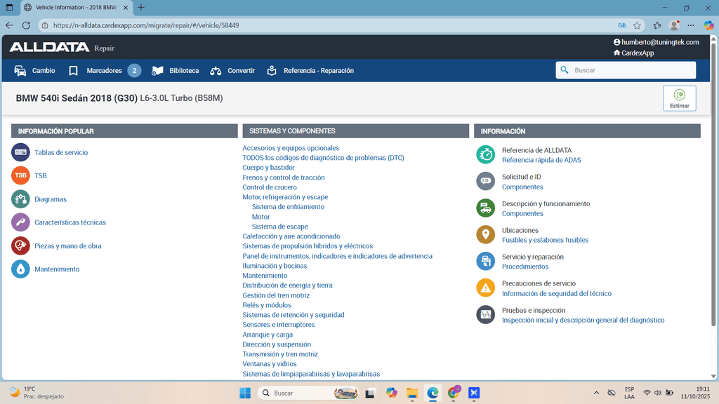
Task: Open Frenos y control de tracción link
Action: [x=284, y=177]
